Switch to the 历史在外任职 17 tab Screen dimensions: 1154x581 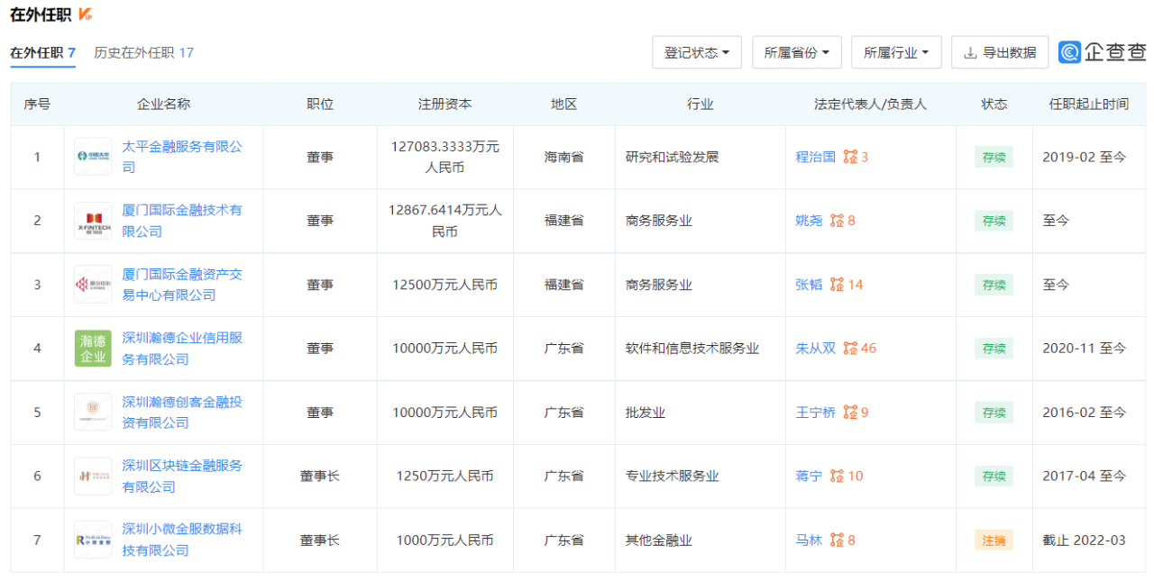pos(144,52)
